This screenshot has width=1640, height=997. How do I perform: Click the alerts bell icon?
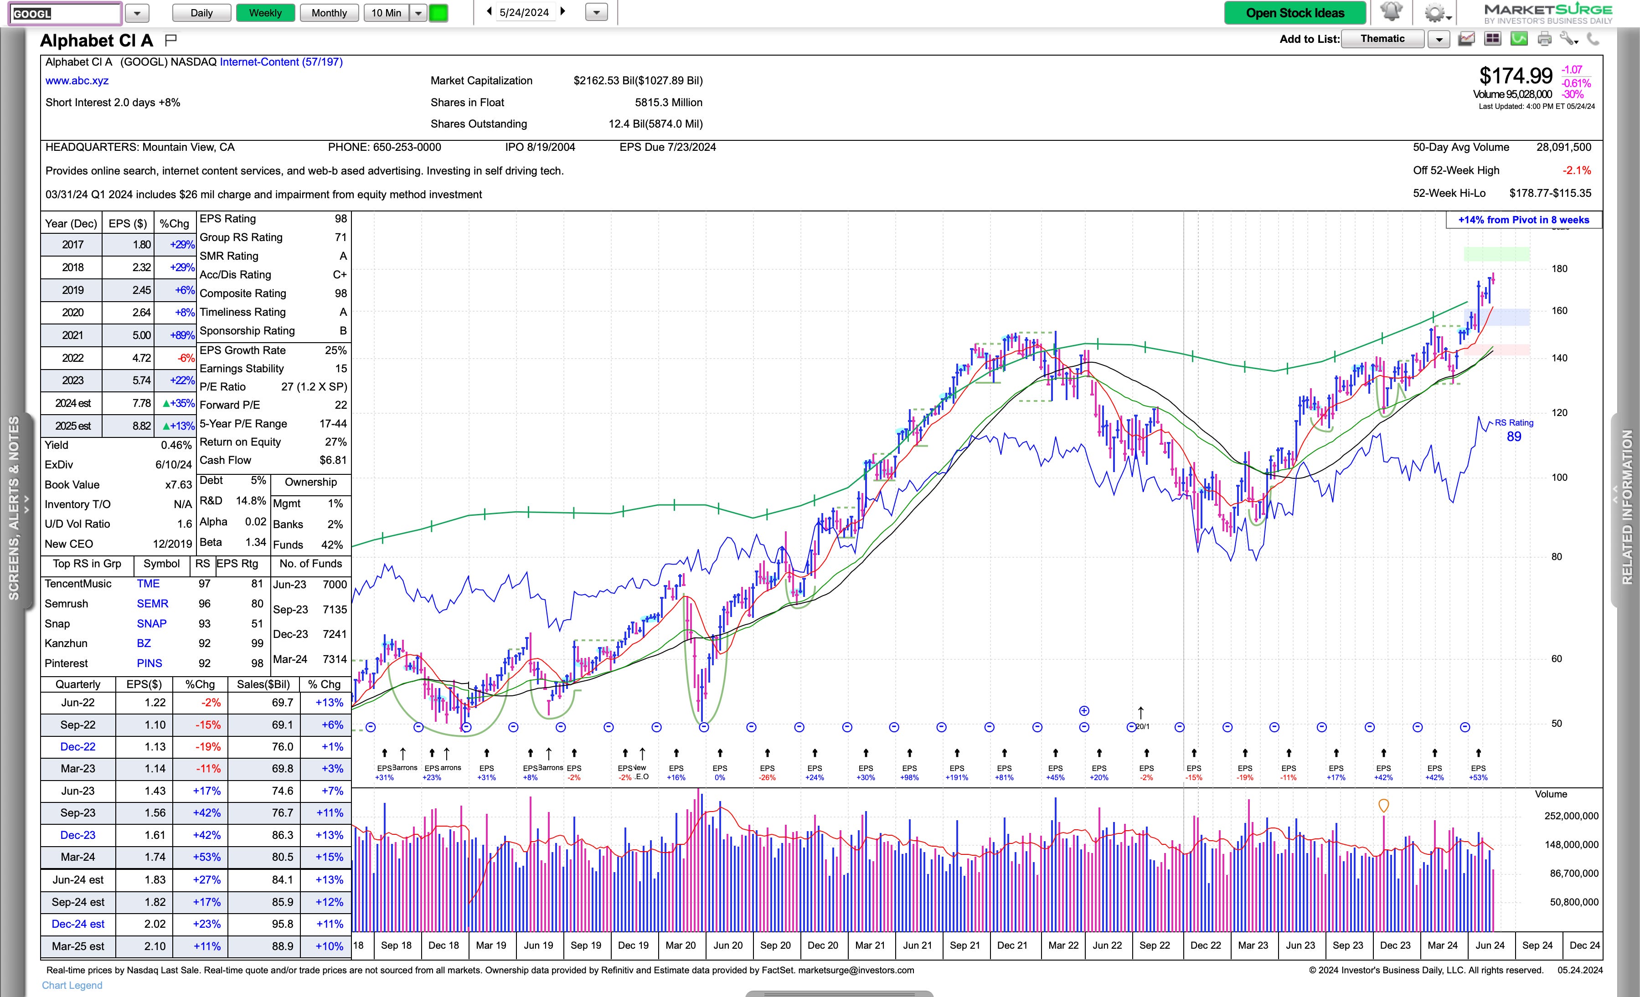1392,12
